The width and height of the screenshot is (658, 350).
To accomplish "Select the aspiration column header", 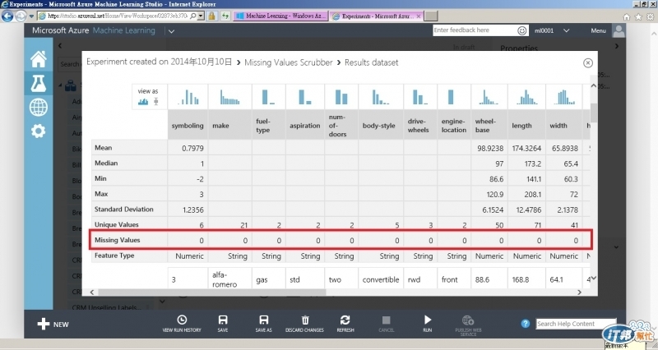I will (305, 126).
